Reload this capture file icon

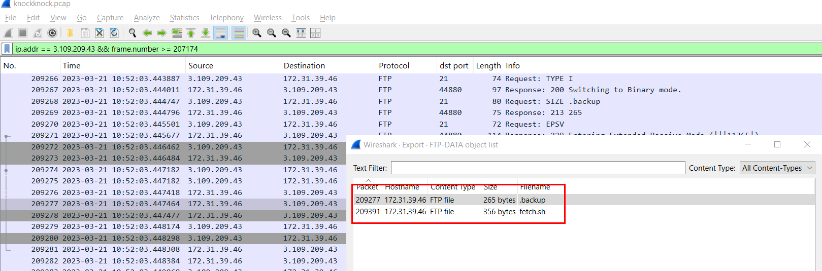[x=114, y=33]
